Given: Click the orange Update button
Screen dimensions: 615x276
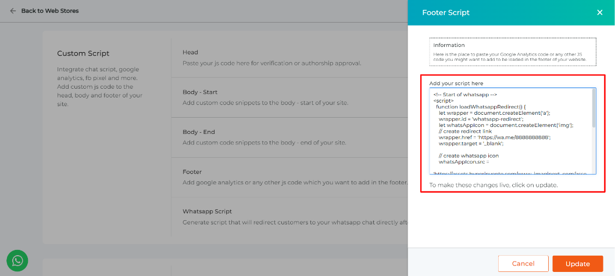Looking at the screenshot, I should pyautogui.click(x=578, y=263).
